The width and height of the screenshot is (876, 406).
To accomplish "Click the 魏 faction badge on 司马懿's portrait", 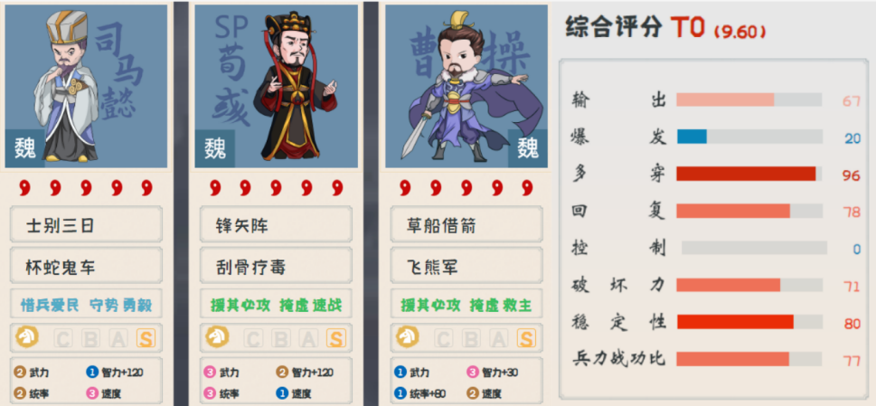I will click(24, 148).
